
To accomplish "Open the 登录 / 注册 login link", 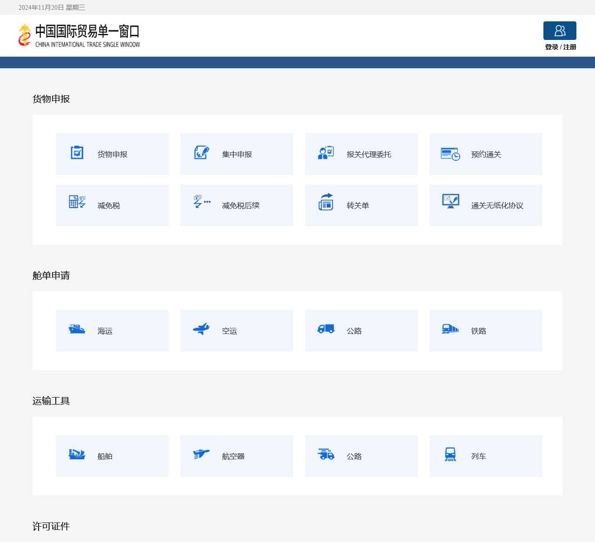I will (x=560, y=47).
